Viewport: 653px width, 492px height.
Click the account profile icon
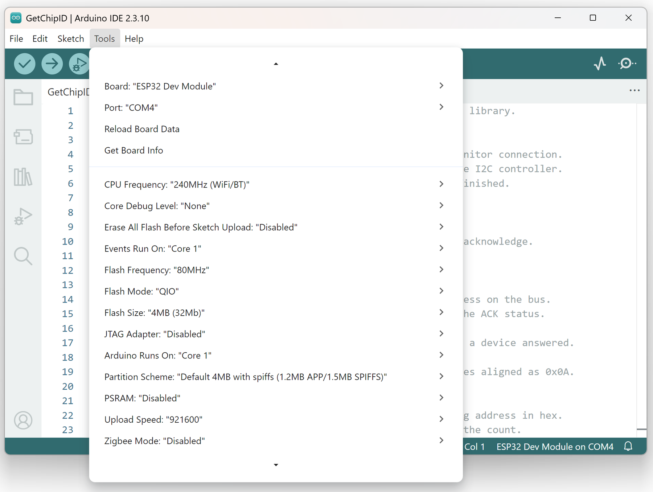coord(23,420)
